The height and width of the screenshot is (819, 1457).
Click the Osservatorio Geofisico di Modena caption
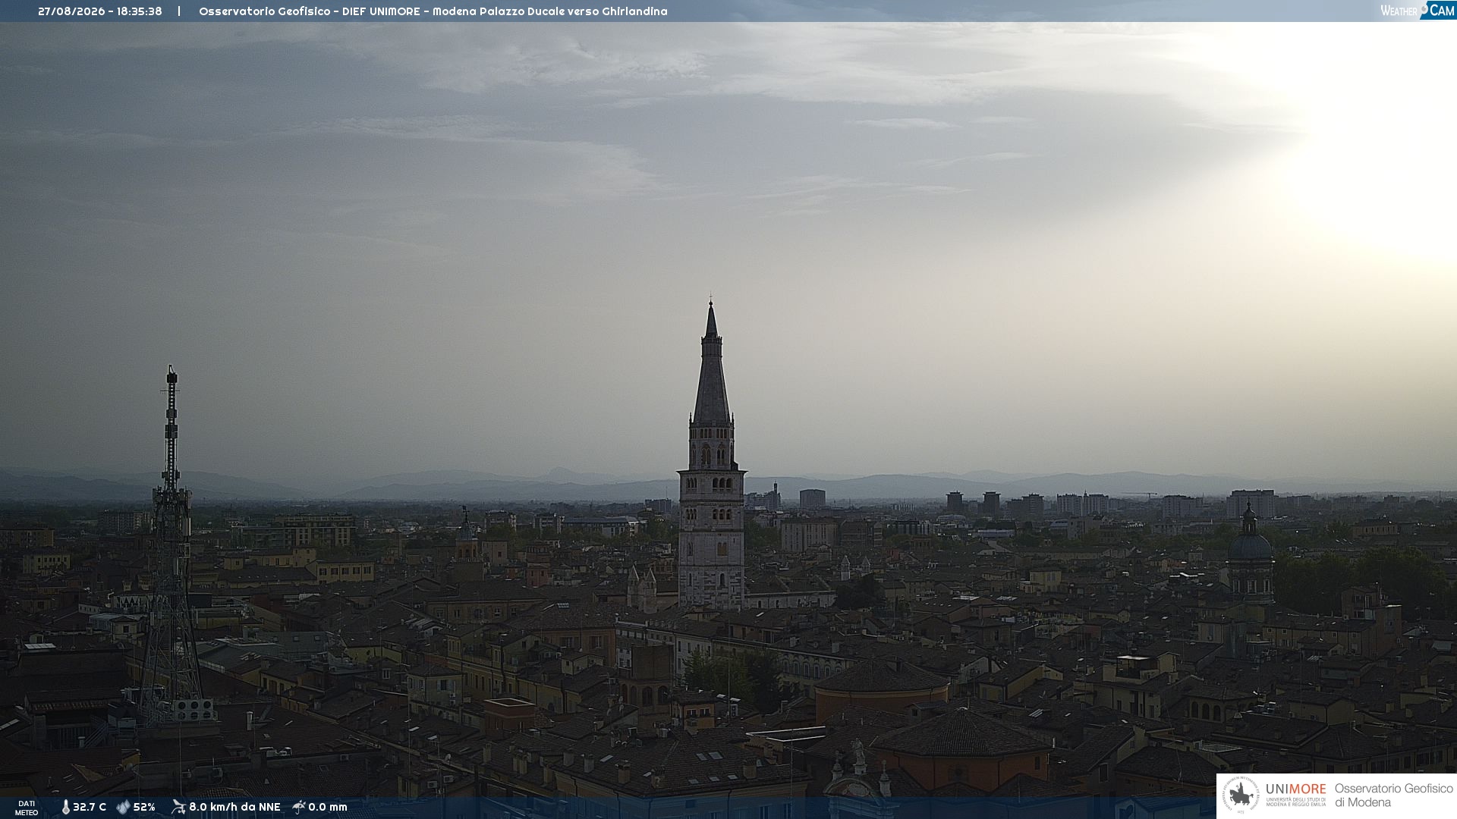[x=1393, y=795]
